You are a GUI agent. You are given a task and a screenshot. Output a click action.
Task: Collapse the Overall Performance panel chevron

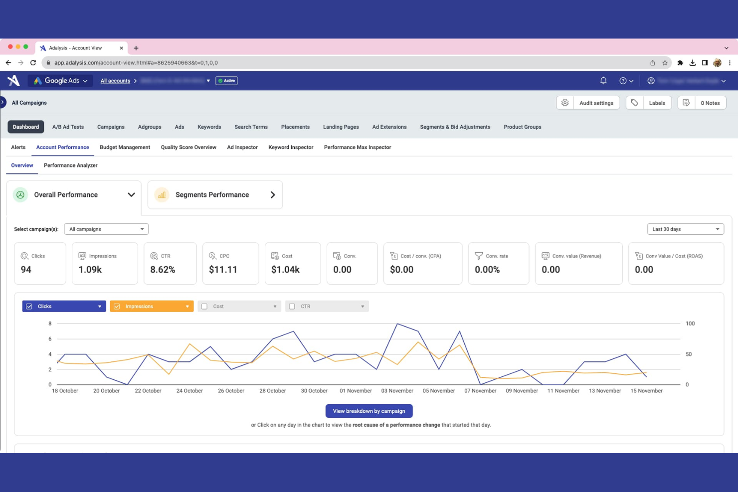click(x=131, y=194)
